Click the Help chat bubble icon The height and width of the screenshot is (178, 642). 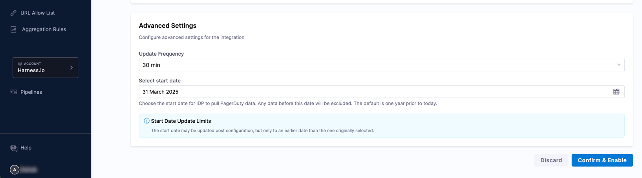click(14, 148)
